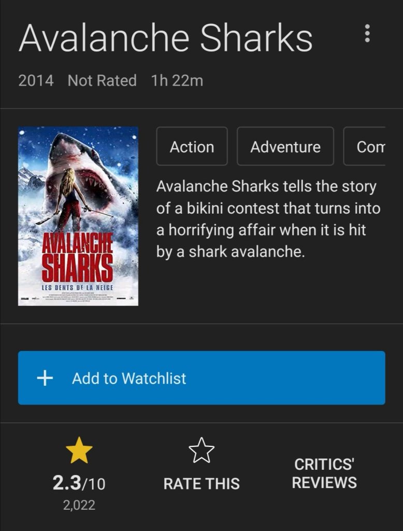The height and width of the screenshot is (531, 403).
Task: Tap the 2.3/10 user rating score
Action: [x=79, y=483]
